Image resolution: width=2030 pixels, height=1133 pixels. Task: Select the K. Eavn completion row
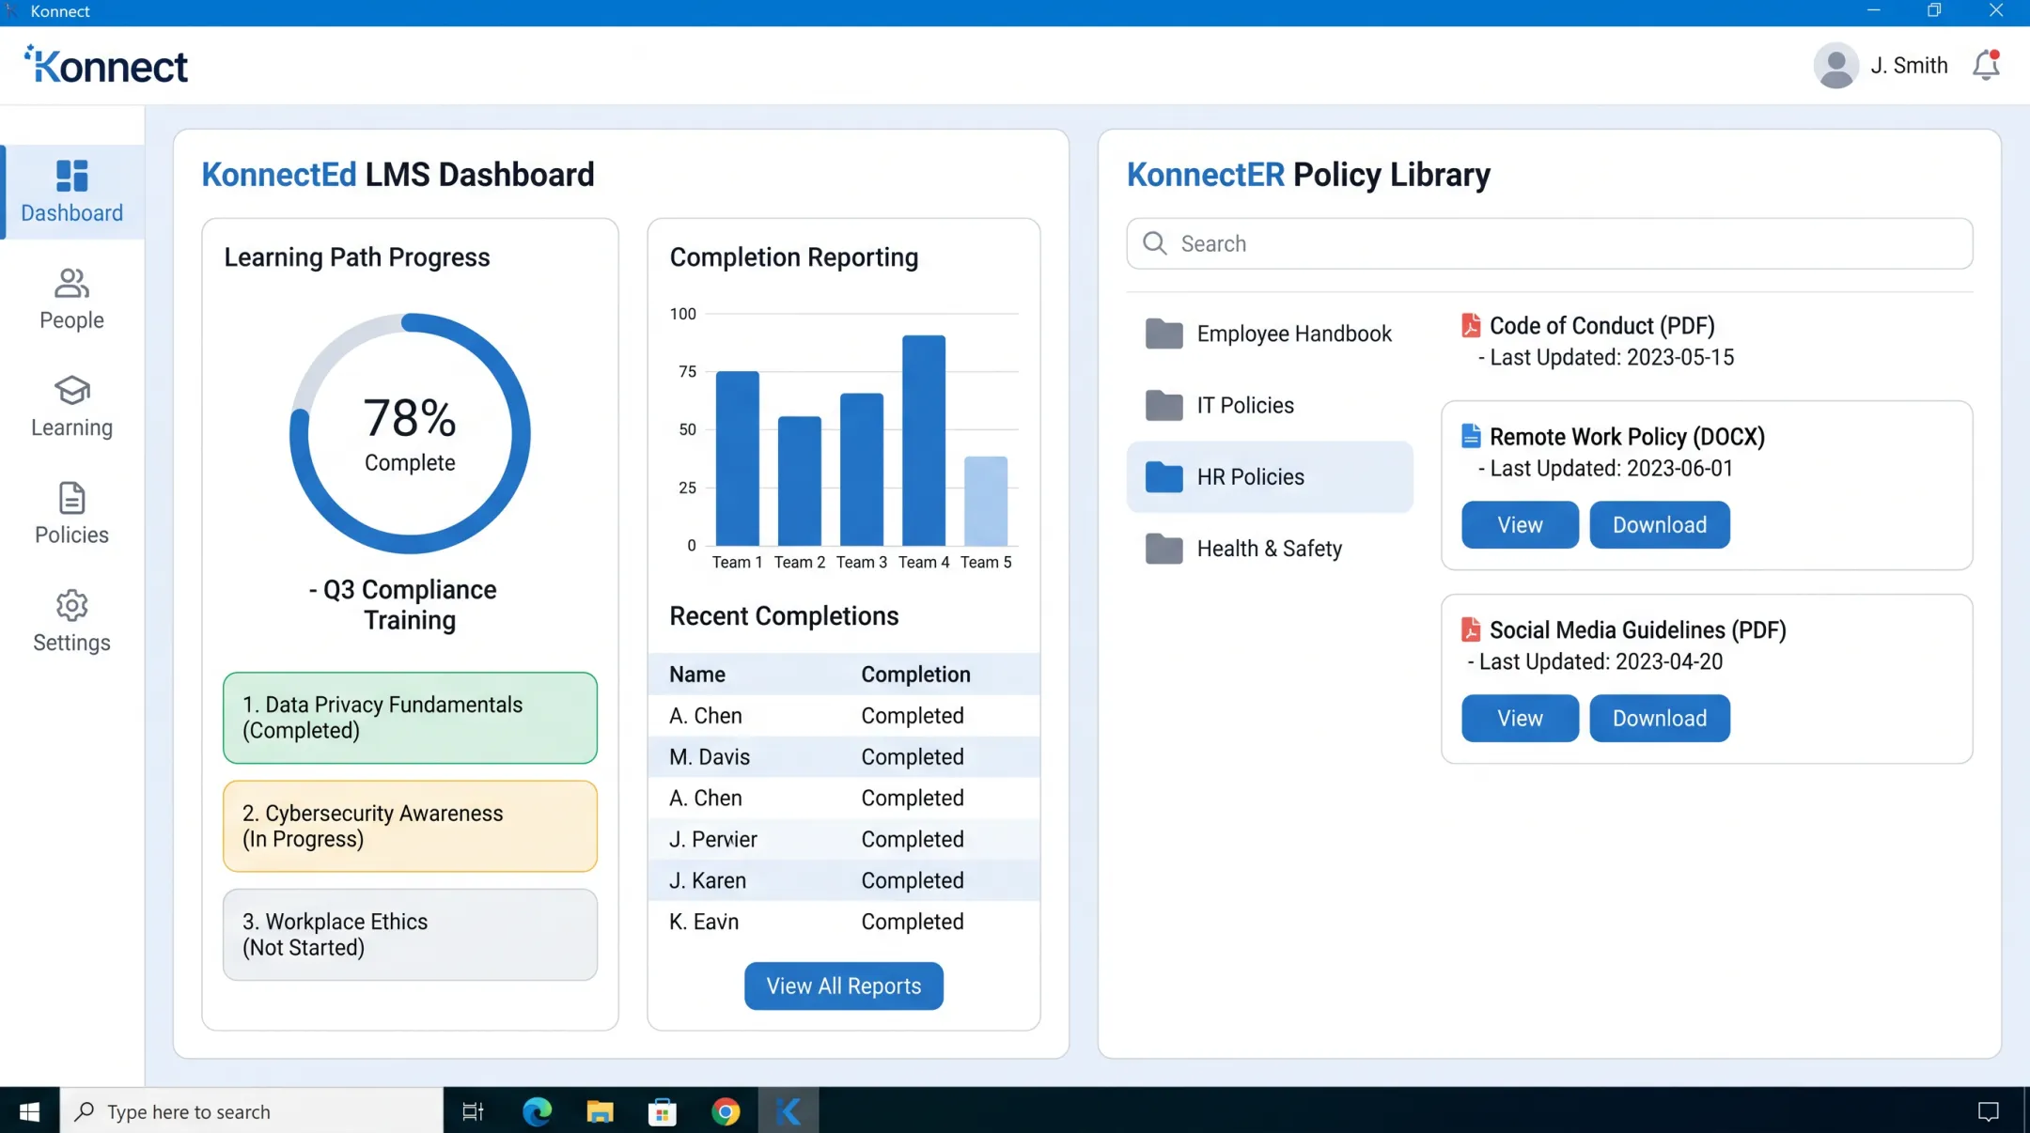pos(844,922)
